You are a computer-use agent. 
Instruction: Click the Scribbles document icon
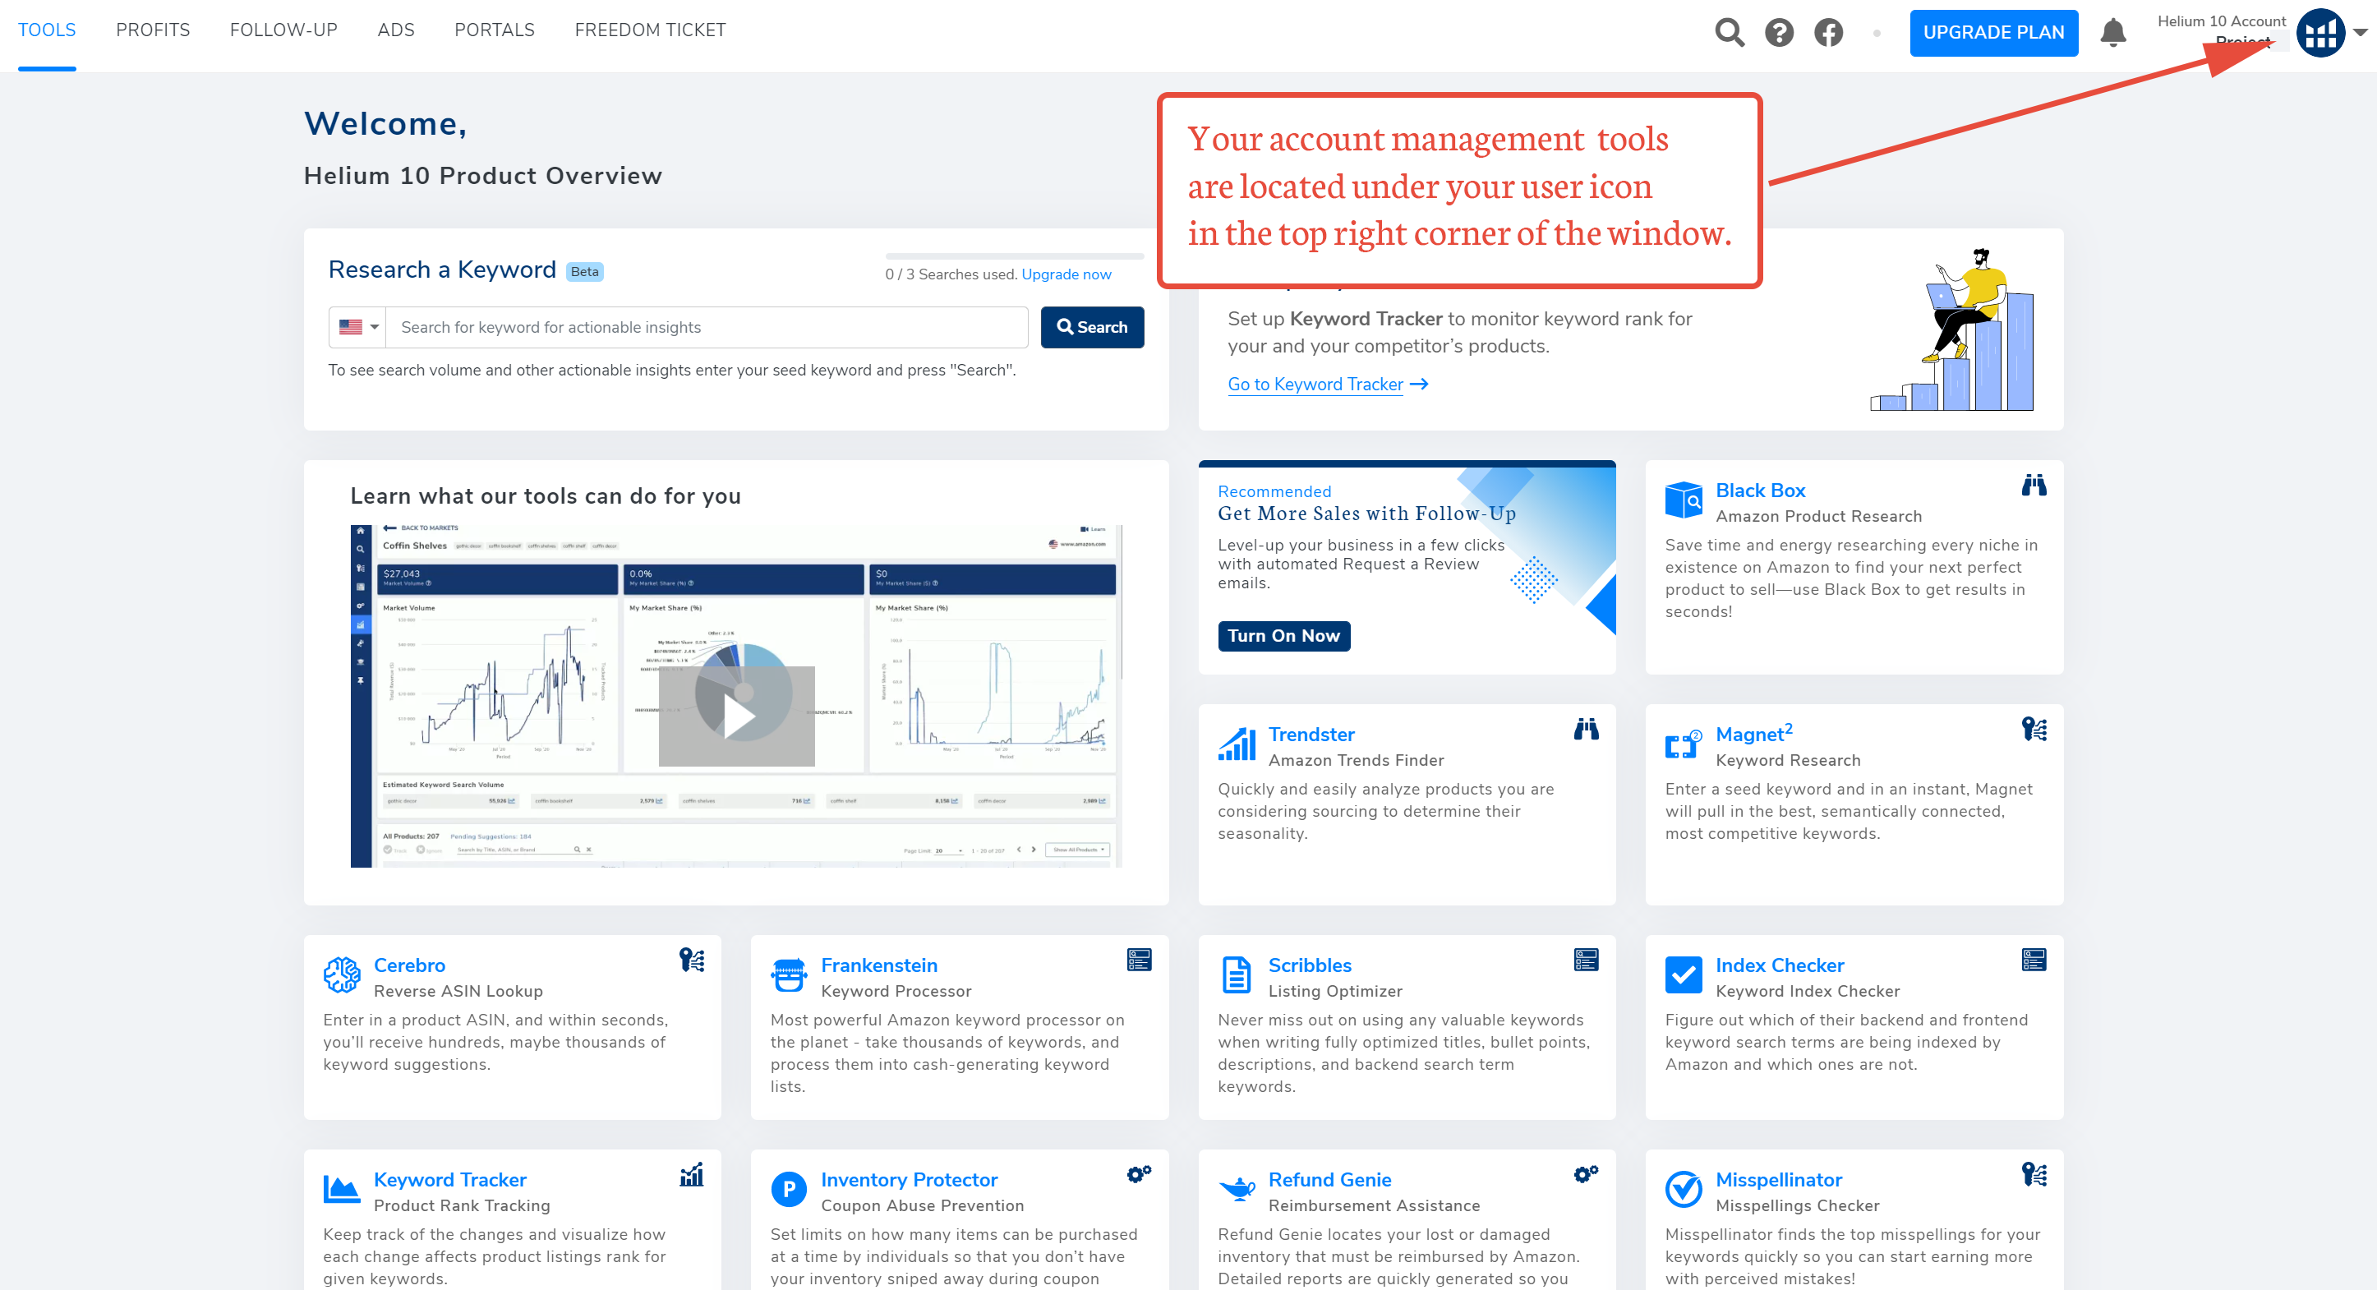pyautogui.click(x=1236, y=974)
